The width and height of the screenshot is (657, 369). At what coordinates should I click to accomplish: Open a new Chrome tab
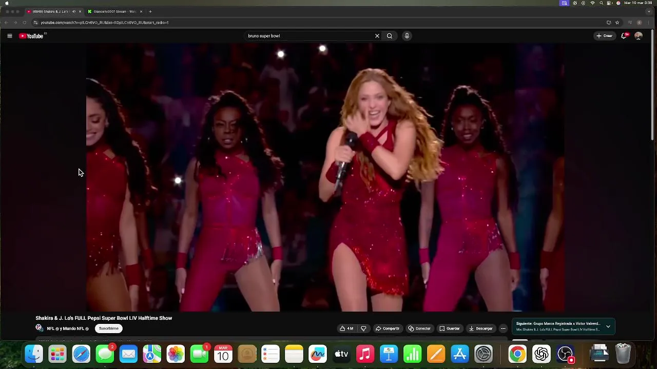[150, 11]
